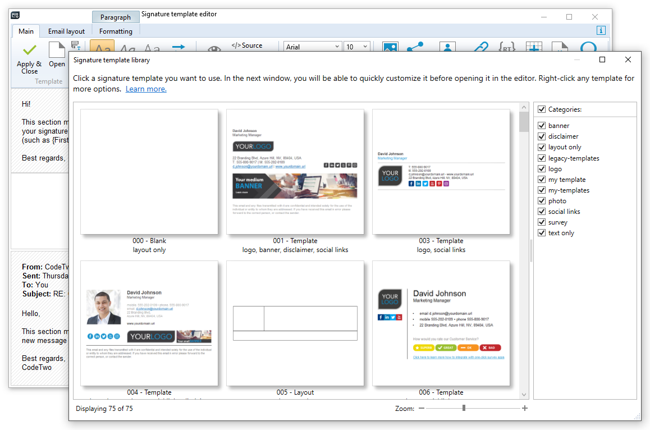Open the Email layout tab

coord(66,31)
